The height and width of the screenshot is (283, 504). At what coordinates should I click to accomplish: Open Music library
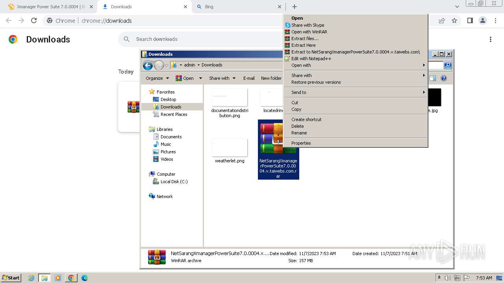pyautogui.click(x=166, y=144)
